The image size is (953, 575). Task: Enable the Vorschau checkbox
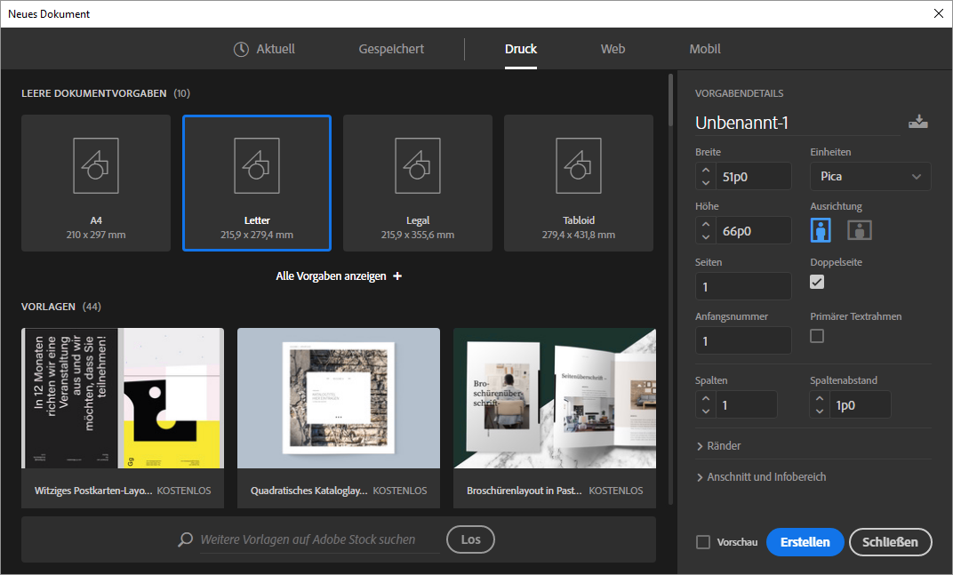point(703,542)
